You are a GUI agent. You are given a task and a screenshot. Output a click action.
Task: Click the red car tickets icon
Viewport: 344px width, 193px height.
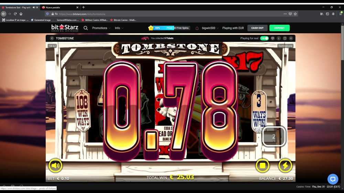pos(145,38)
